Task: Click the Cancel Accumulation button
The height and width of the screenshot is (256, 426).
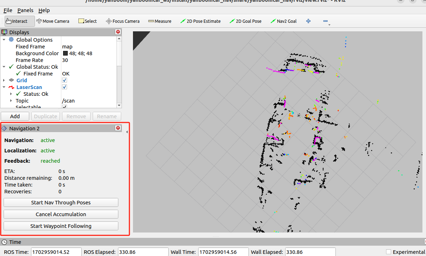Action: [61, 214]
